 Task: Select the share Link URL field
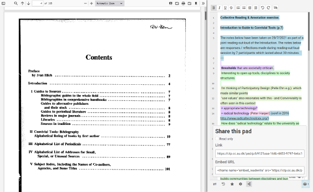click(x=260, y=153)
